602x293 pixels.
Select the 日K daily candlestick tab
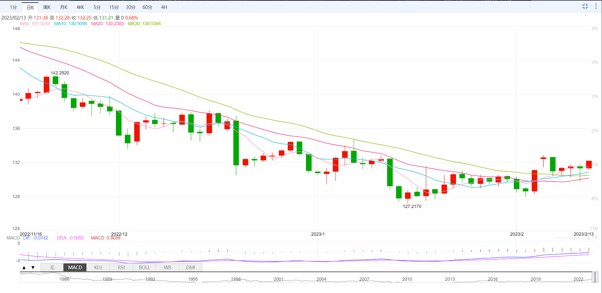[30, 7]
